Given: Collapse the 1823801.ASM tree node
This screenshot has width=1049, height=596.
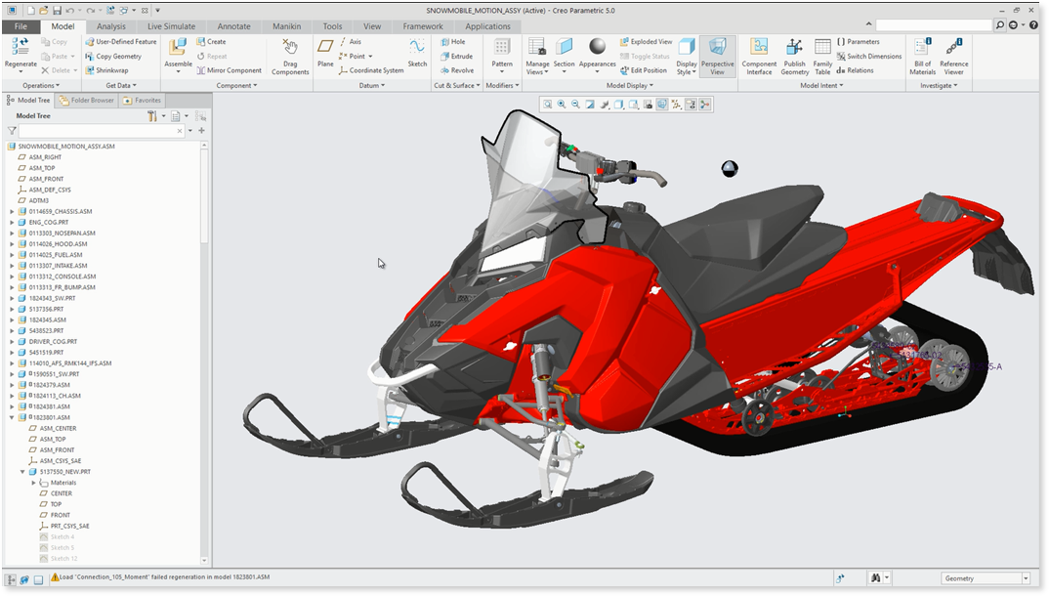Looking at the screenshot, I should 12,417.
